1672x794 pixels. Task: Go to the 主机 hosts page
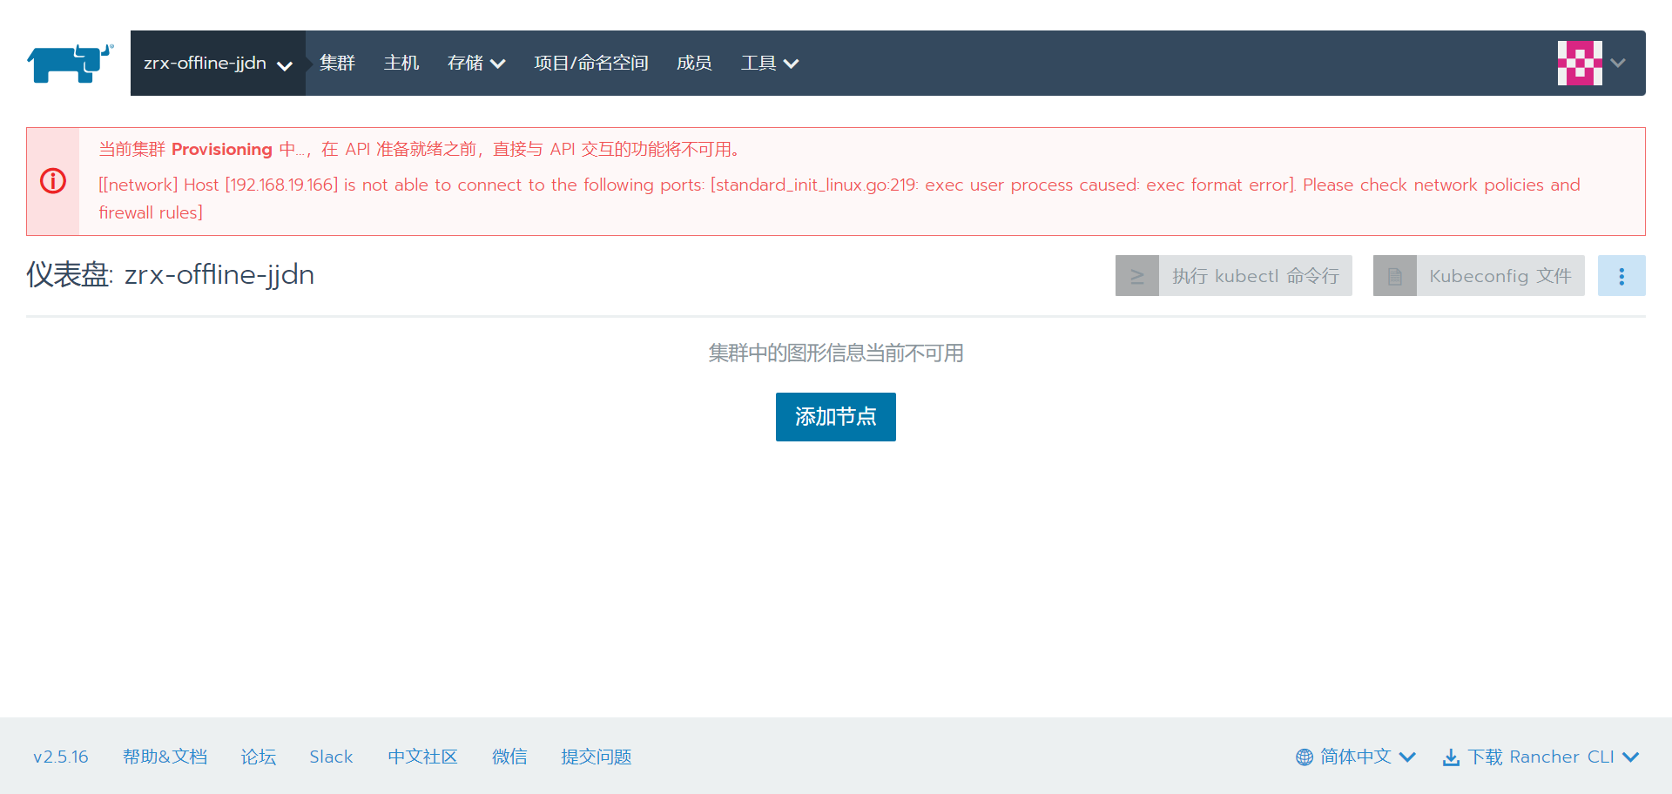401,64
